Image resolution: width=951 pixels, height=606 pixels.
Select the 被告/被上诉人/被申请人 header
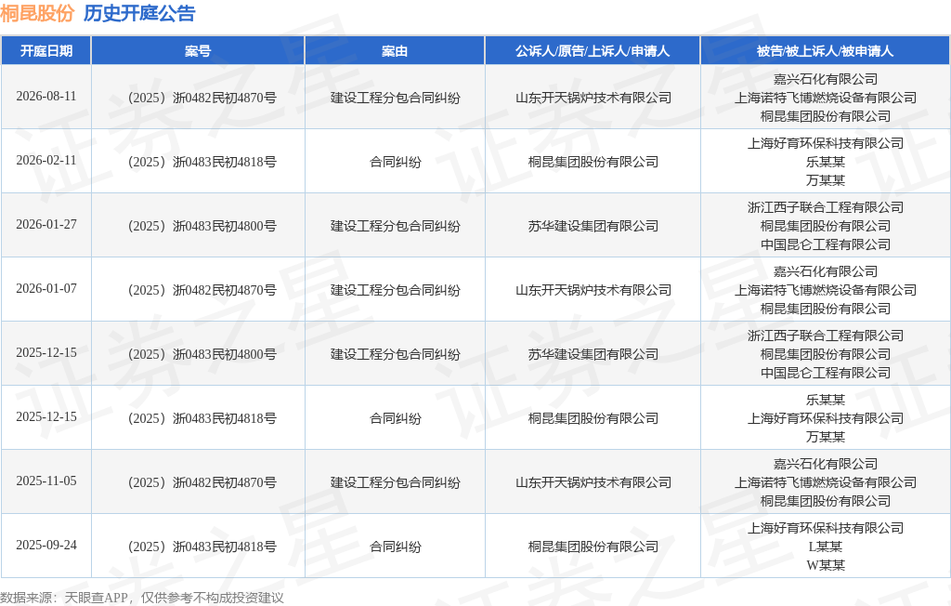[x=826, y=51]
